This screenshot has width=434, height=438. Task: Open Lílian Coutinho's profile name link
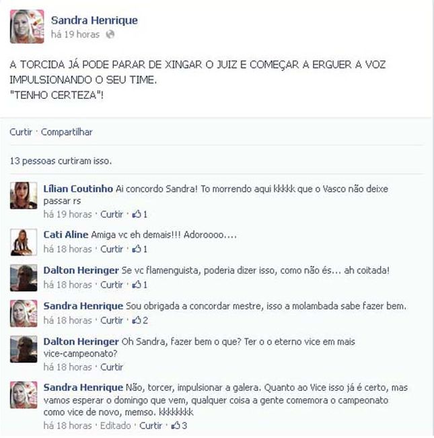click(x=78, y=189)
